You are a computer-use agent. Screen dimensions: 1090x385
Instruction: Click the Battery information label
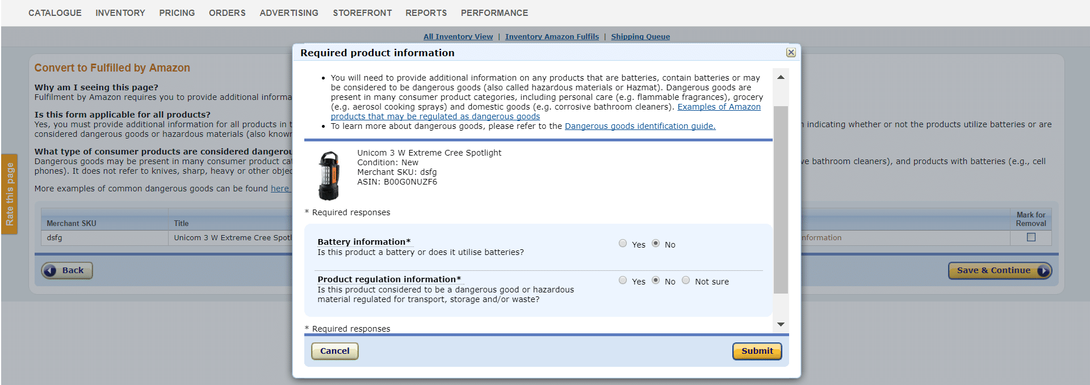(x=364, y=242)
